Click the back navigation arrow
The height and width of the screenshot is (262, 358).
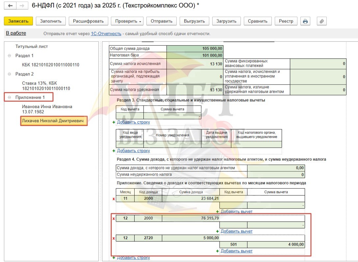[x=10, y=6]
